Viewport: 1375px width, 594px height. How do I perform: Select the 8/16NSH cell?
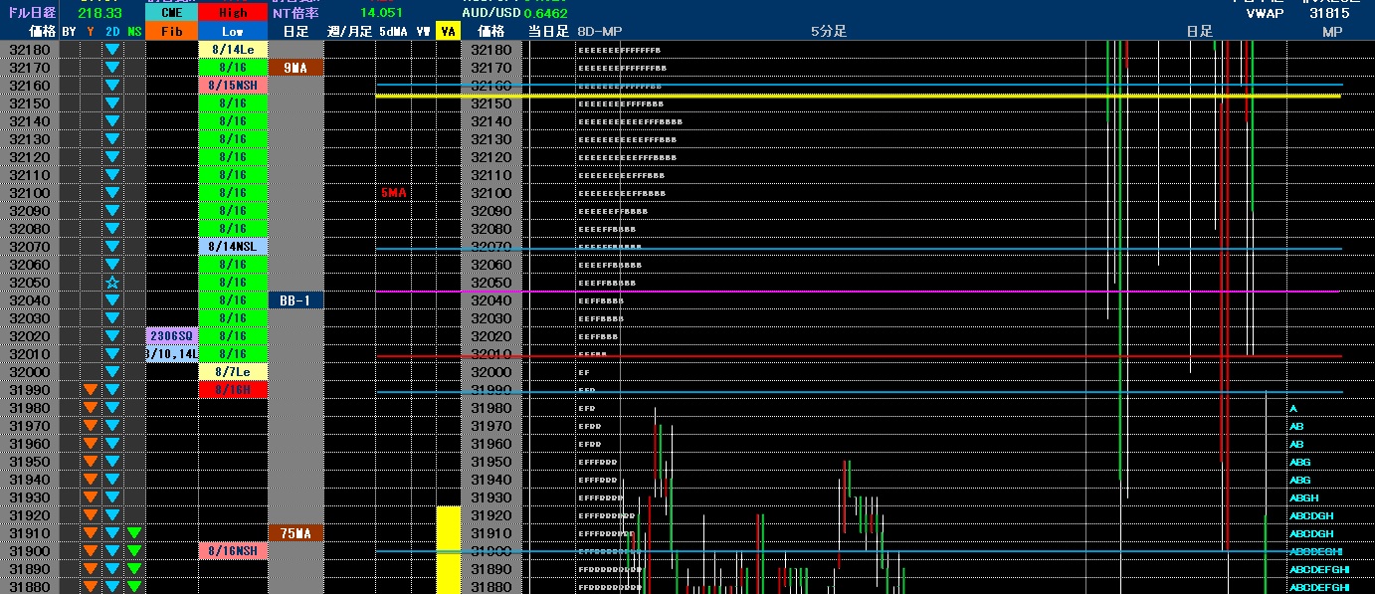point(233,551)
